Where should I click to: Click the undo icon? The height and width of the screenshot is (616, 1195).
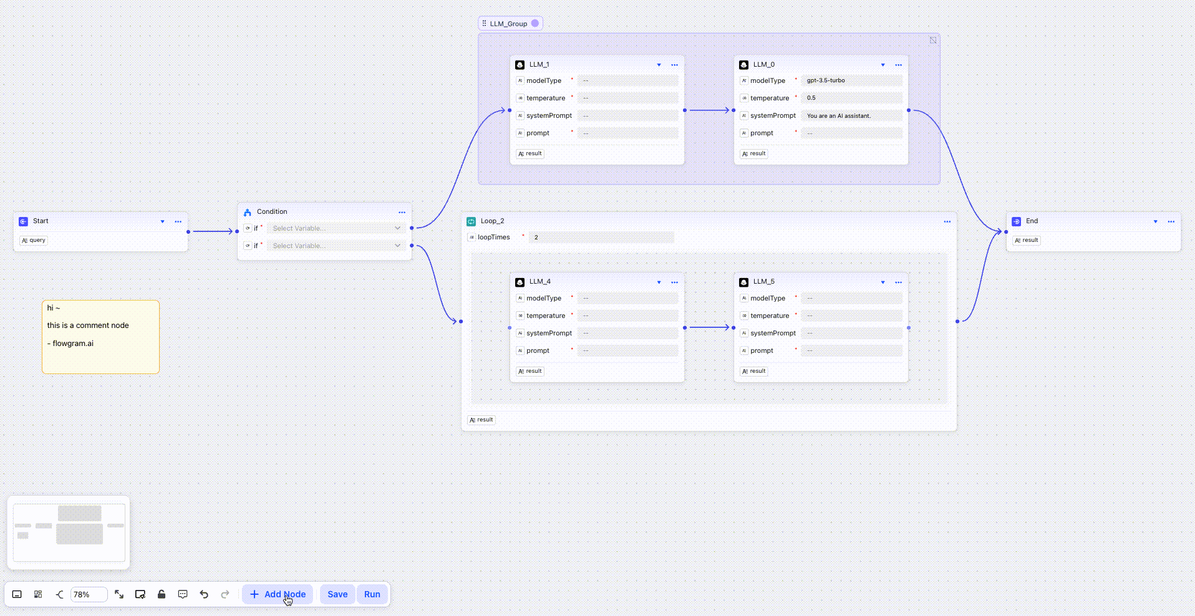point(203,594)
